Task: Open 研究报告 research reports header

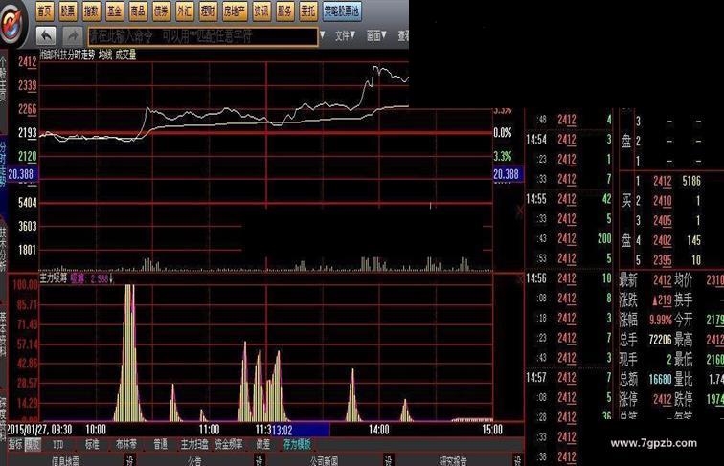Action: tap(452, 460)
